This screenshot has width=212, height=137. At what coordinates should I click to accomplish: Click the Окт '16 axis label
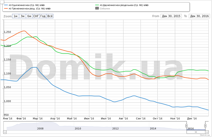click(157, 118)
